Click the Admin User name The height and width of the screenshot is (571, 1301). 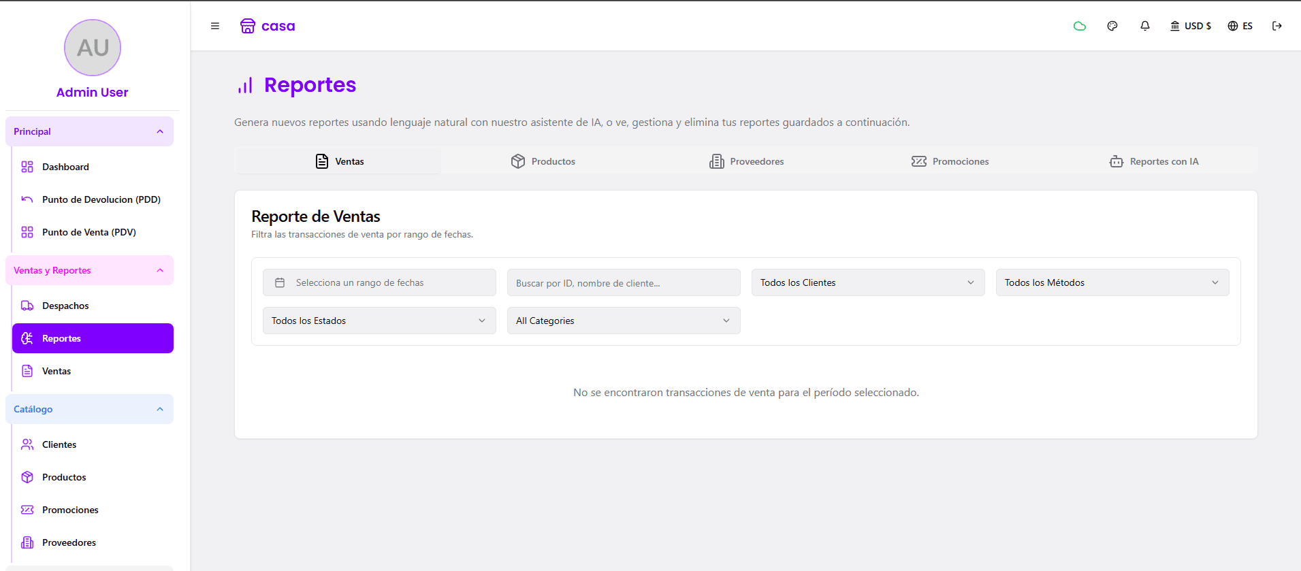coord(93,92)
